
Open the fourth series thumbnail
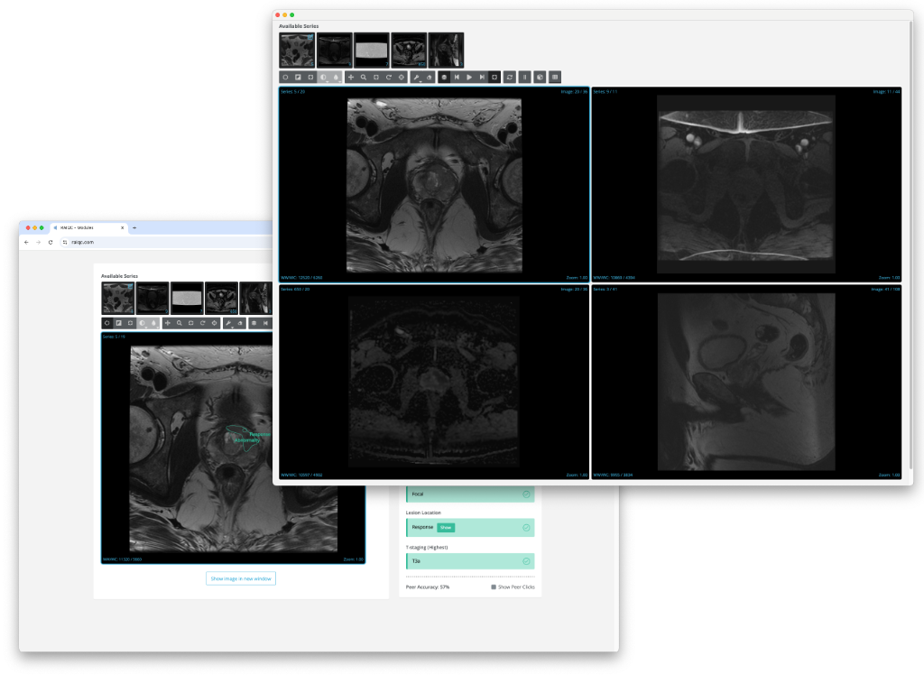(408, 51)
